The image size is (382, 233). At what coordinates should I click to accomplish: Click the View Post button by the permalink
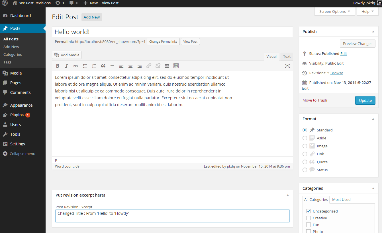click(x=190, y=42)
